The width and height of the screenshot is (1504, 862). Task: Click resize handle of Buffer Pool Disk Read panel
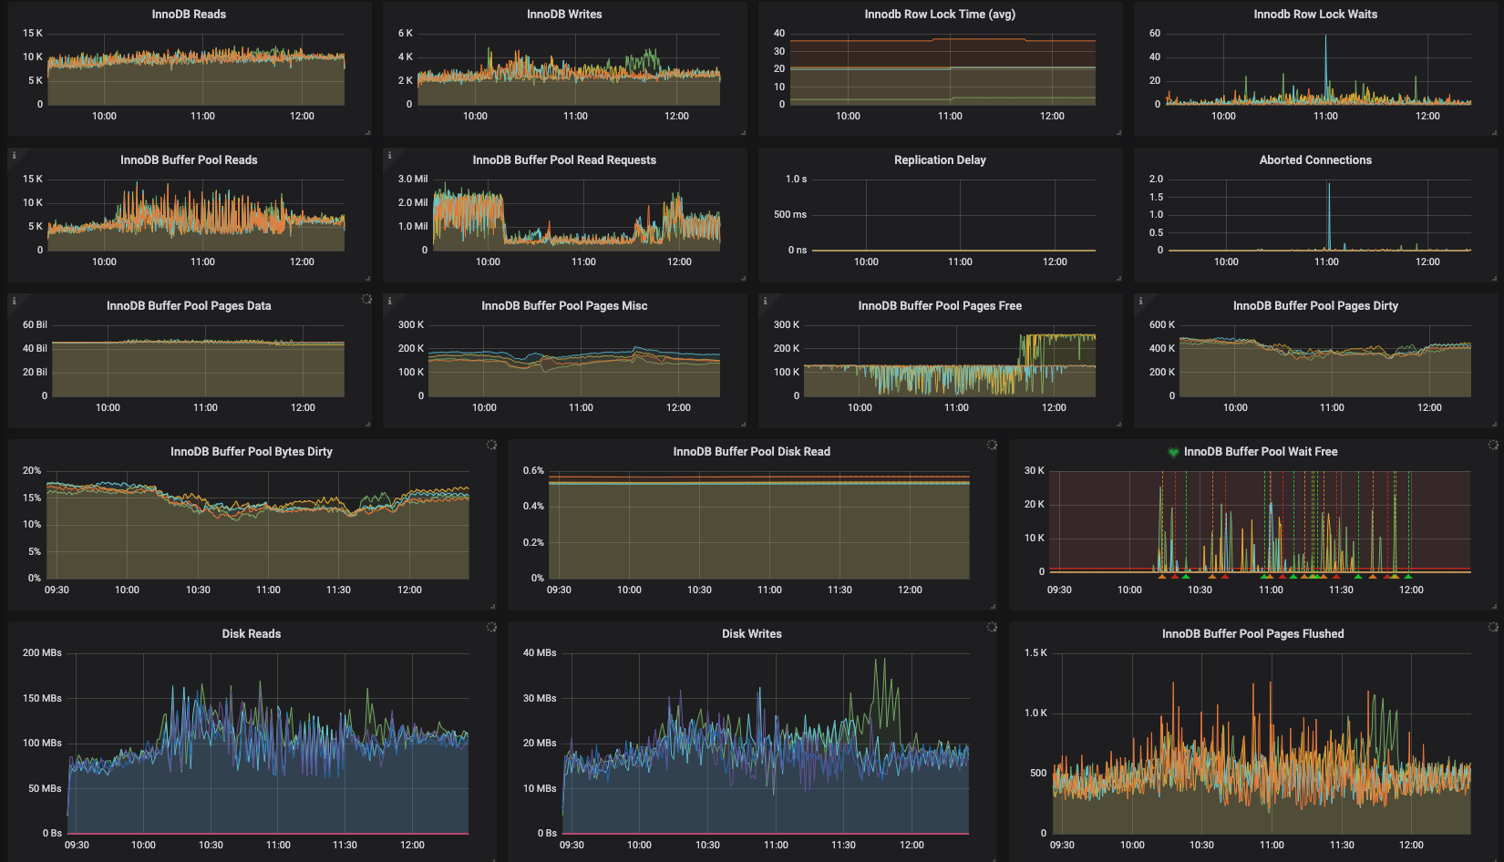(994, 607)
